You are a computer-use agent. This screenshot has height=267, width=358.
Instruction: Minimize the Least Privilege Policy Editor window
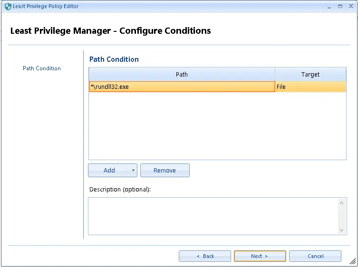[330, 7]
